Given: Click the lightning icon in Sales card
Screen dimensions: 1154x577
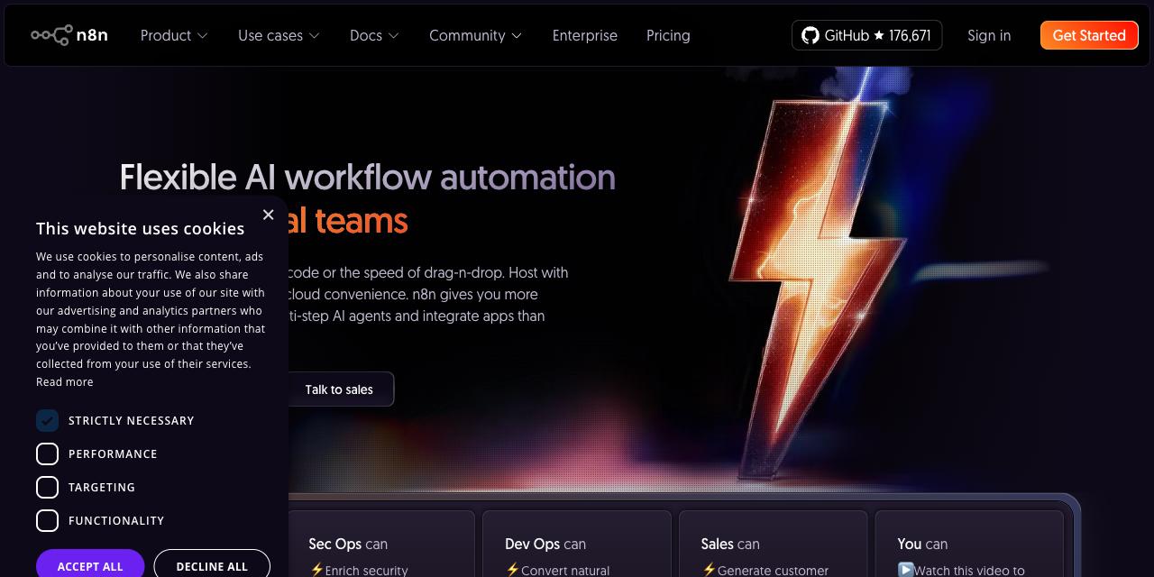Looking at the screenshot, I should [x=709, y=570].
